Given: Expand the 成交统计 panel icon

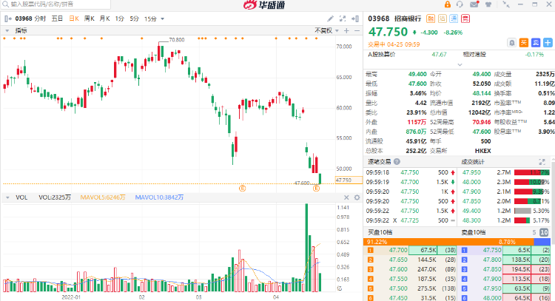Looking at the screenshot, I should point(542,162).
